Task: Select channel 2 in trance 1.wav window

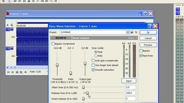Action: coord(8,48)
